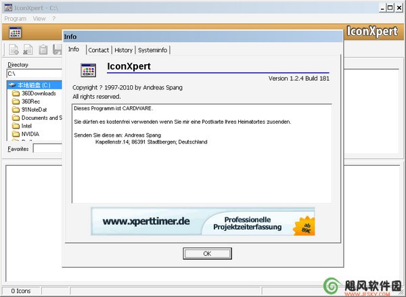Click the CARDWARE license text box

click(202, 154)
